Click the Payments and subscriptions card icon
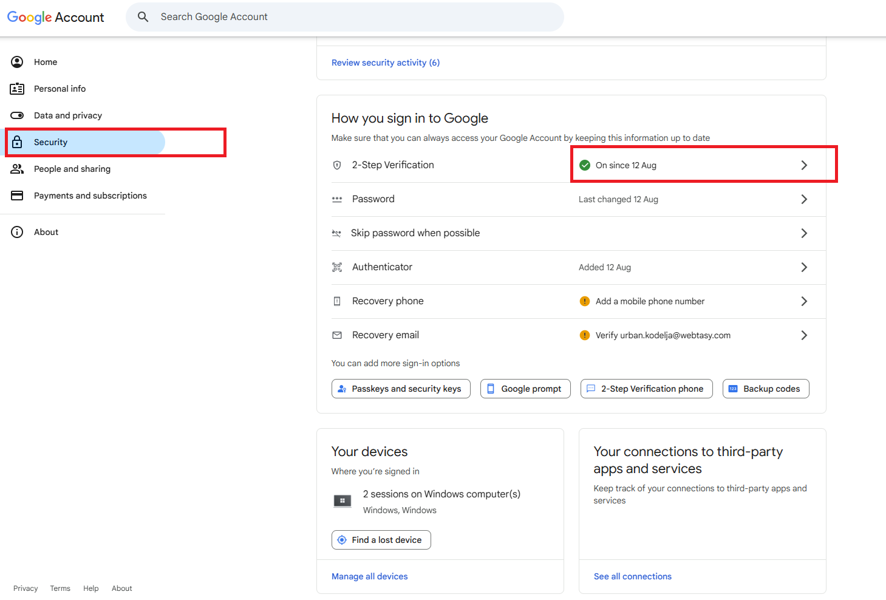 (17, 196)
